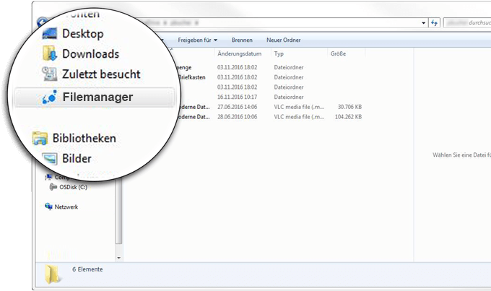Open Zuletzt besucht entry
Screen dimensions: 491x291
pos(101,74)
